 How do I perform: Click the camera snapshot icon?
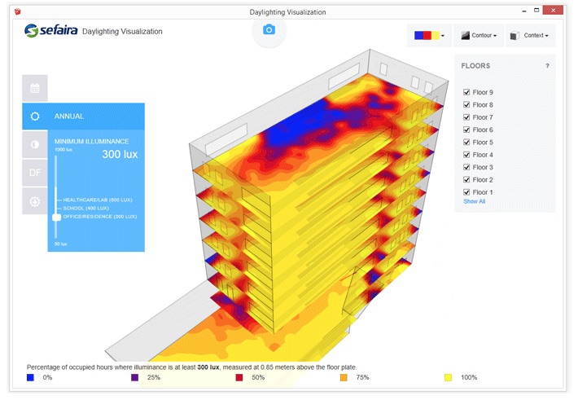coord(269,29)
